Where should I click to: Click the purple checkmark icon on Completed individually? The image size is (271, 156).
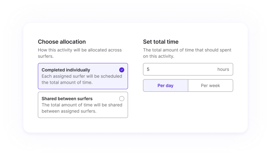click(x=122, y=70)
